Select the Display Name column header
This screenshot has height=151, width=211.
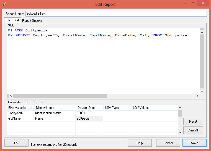[55, 108]
